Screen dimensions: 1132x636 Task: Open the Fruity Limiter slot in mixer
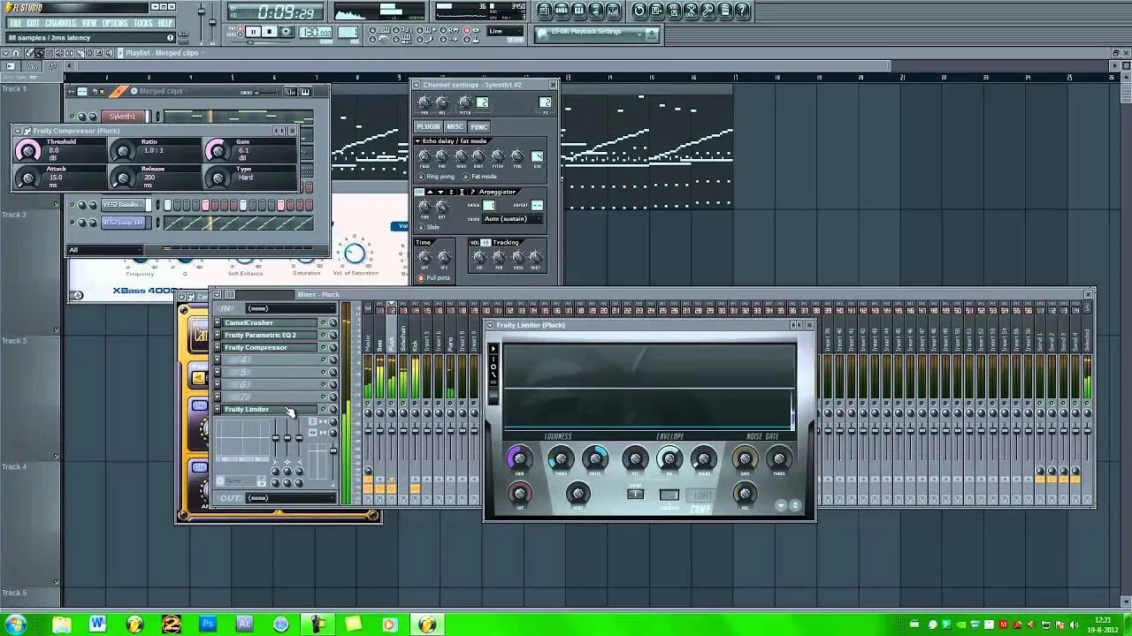[269, 409]
